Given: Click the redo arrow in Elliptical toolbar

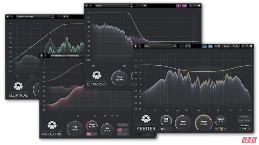Looking at the screenshot, I should click(12, 17).
